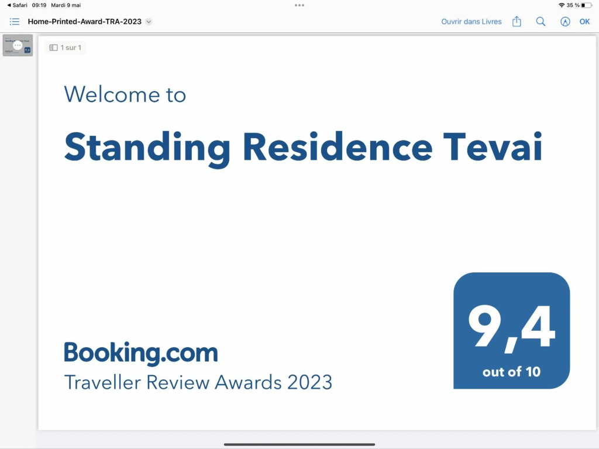The image size is (599, 449).
Task: Tap the share icon
Action: (x=517, y=22)
